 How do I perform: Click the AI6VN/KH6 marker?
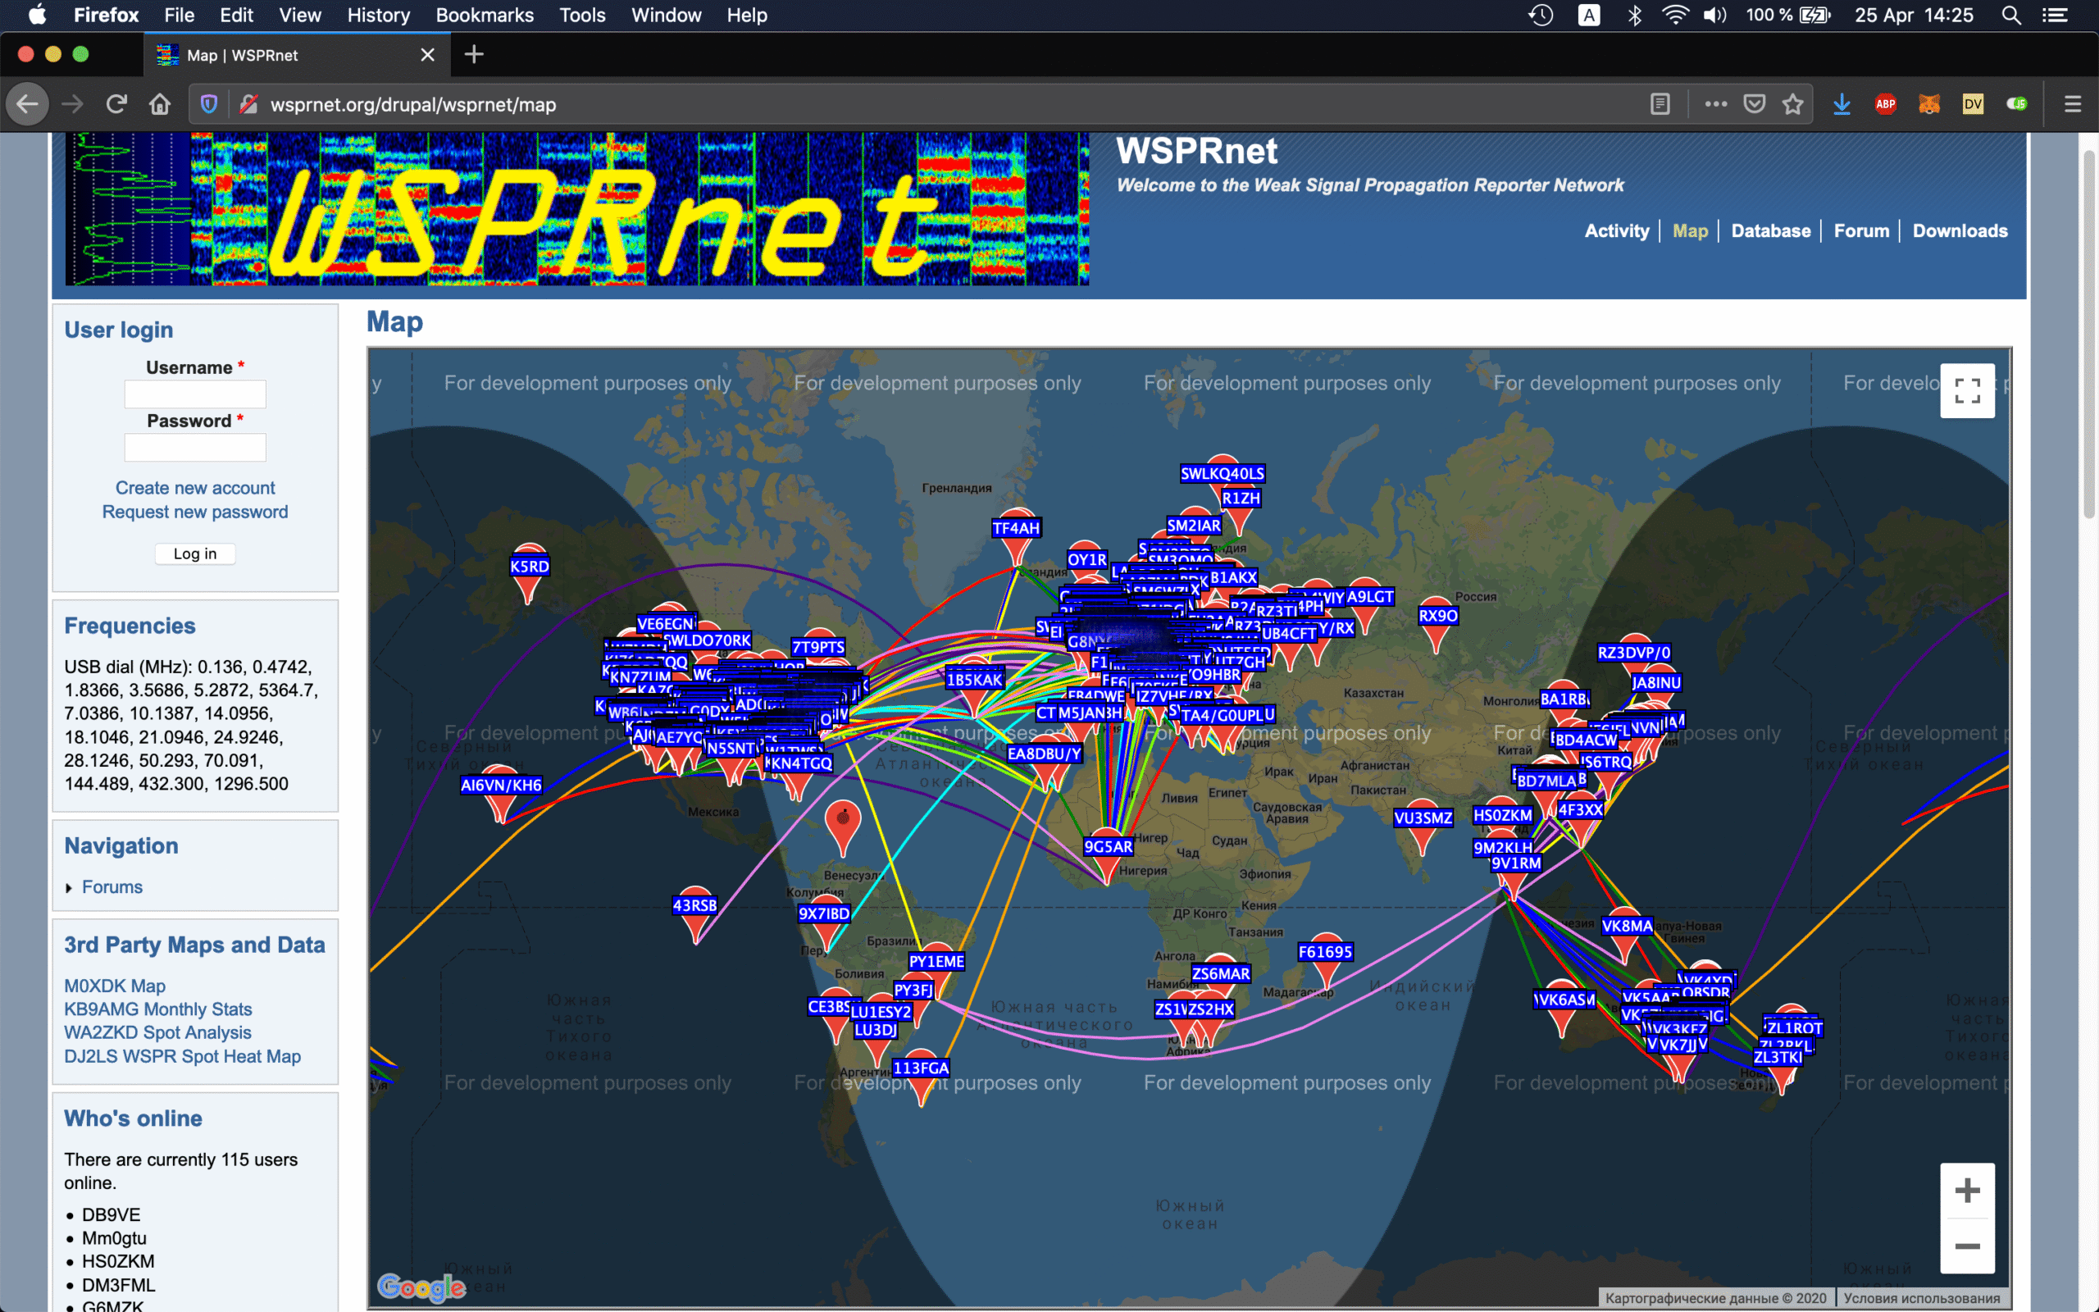[500, 795]
